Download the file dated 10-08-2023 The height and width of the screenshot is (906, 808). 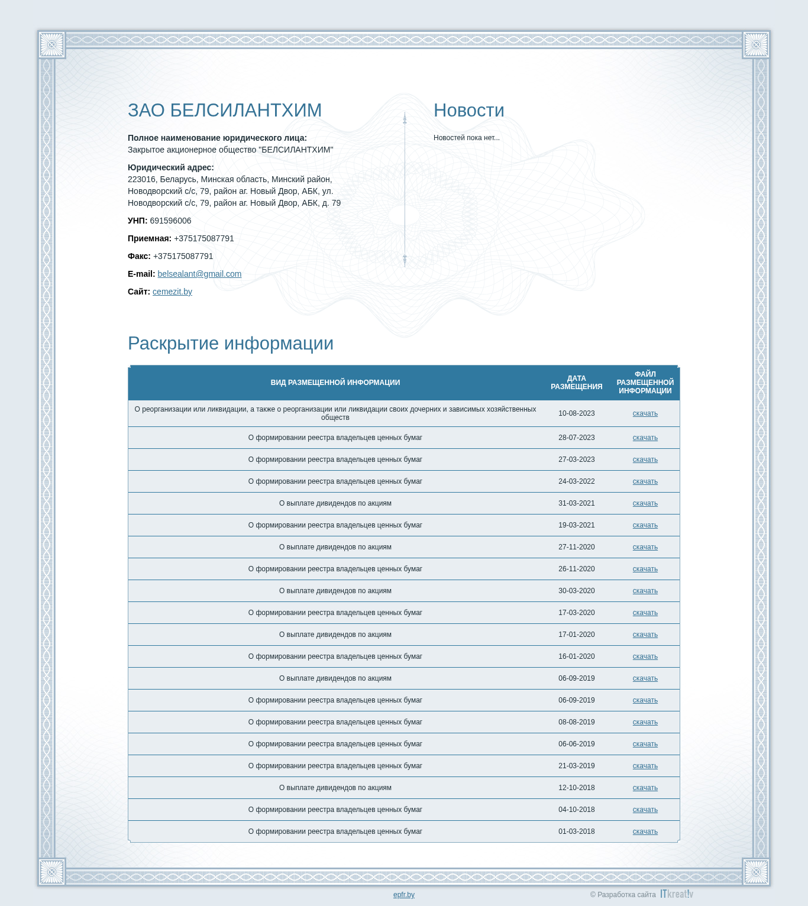[x=645, y=413]
